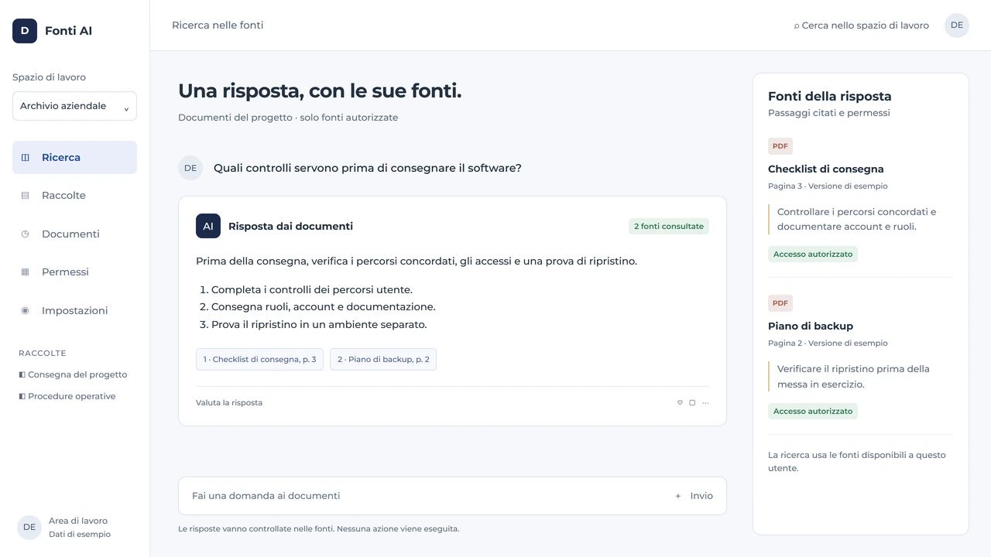
Task: Click the PDF badge above Checklist di consegna
Action: (780, 146)
